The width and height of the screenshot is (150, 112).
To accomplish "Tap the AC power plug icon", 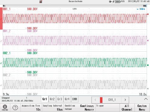I will (x=110, y=2).
